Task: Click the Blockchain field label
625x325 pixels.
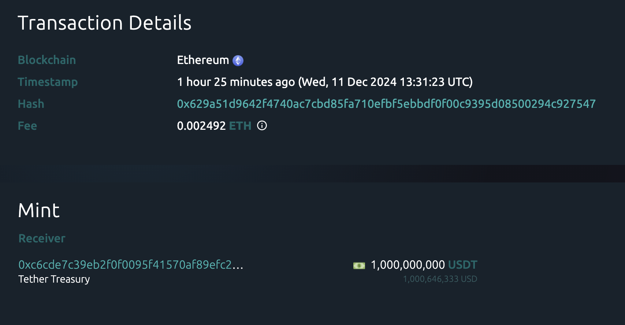Action: coord(47,60)
